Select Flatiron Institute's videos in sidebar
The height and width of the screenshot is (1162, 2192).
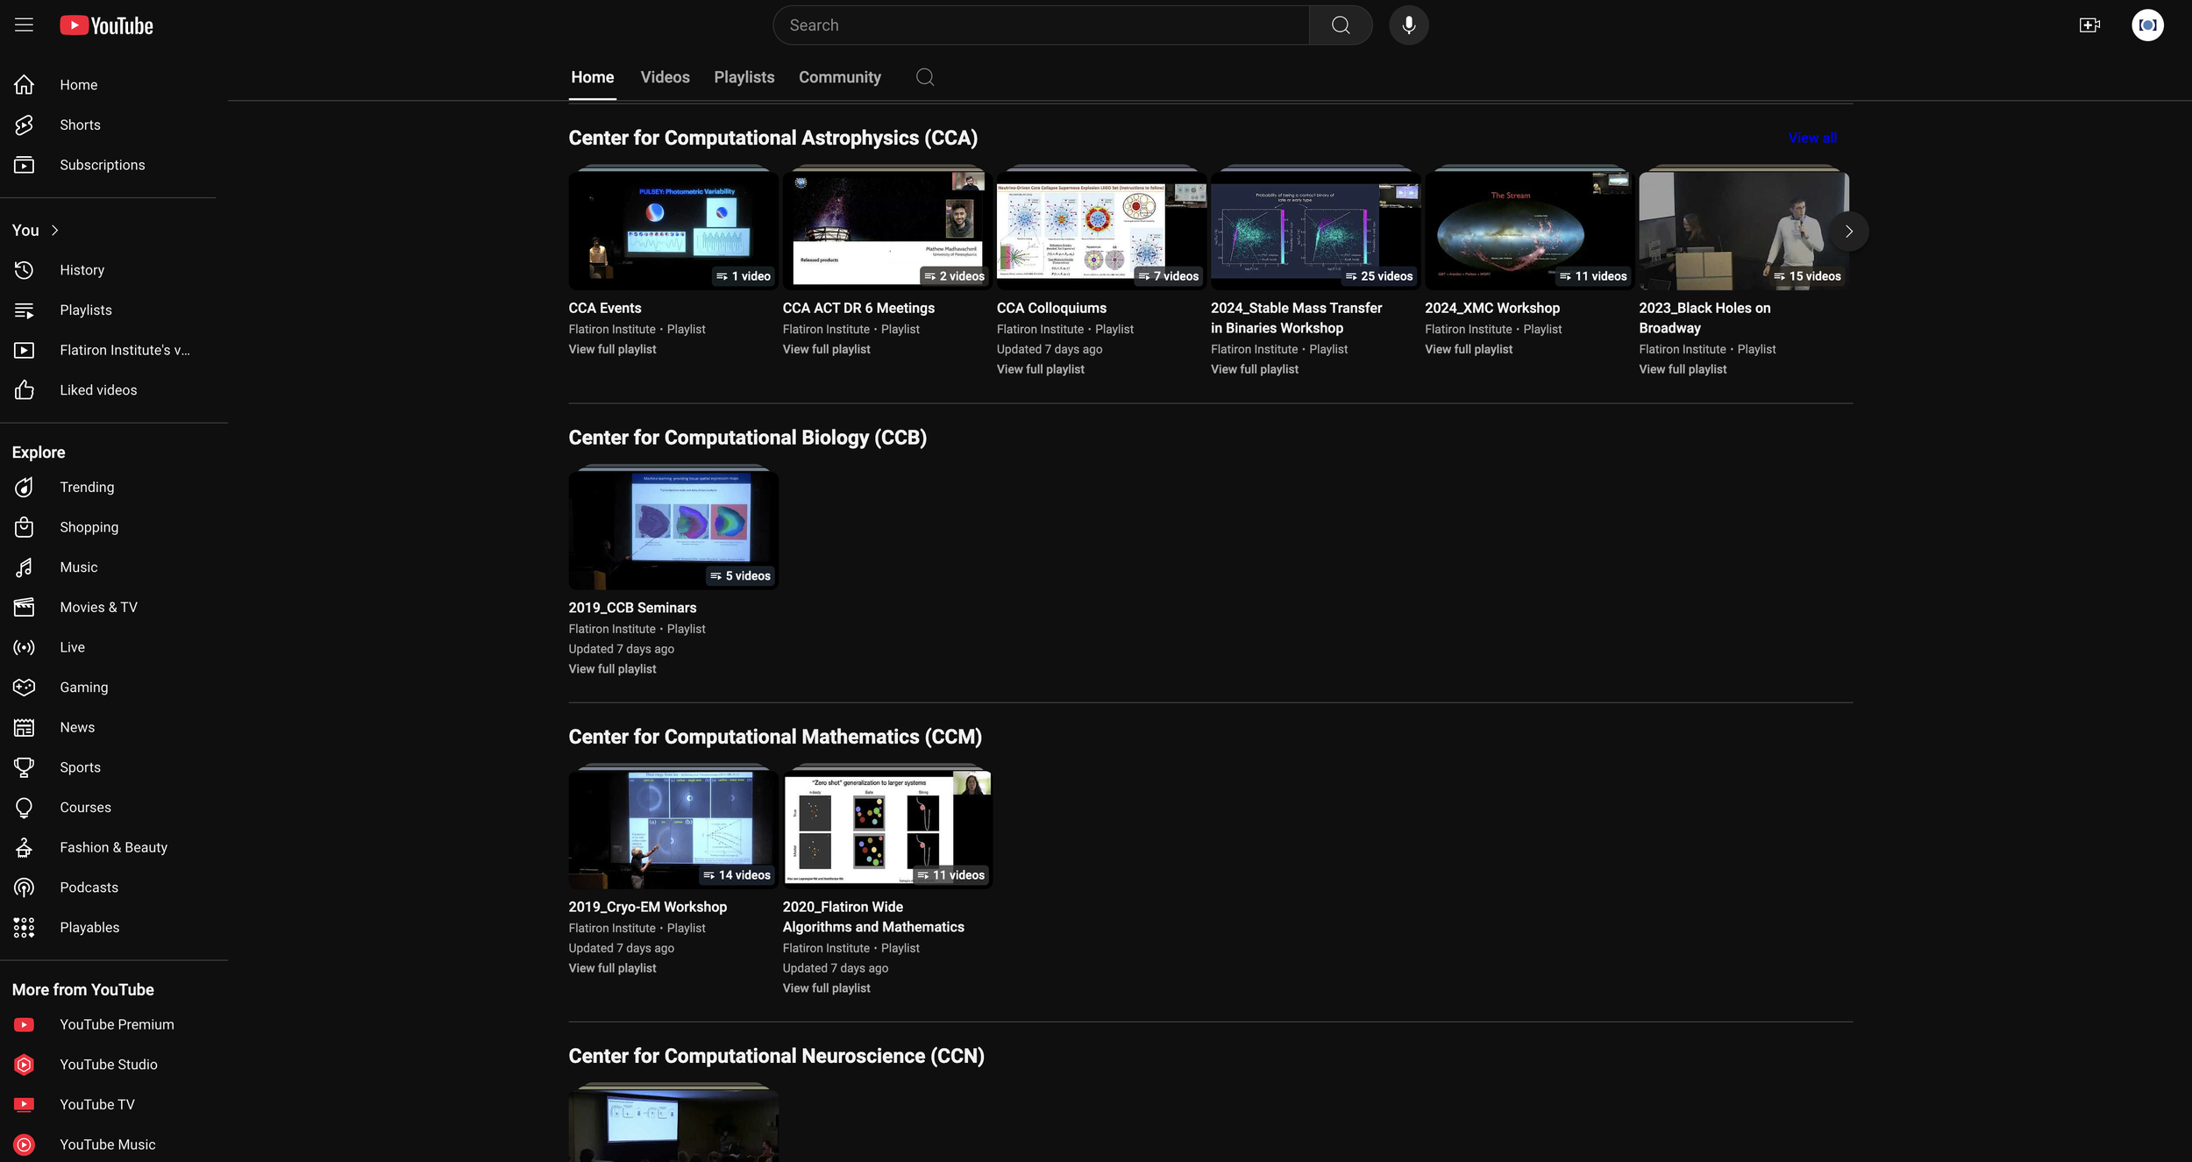108,350
